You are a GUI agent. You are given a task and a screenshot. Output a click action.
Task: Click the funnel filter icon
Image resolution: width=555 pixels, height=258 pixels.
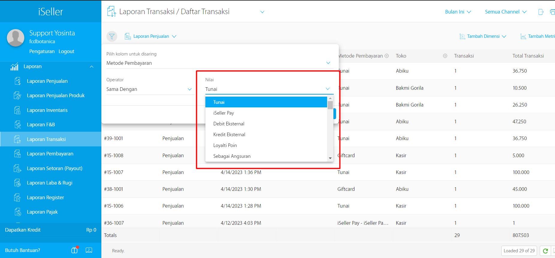[112, 36]
